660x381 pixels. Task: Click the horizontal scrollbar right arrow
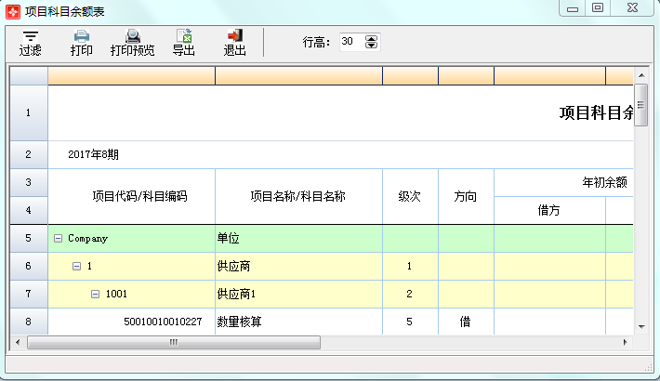626,342
